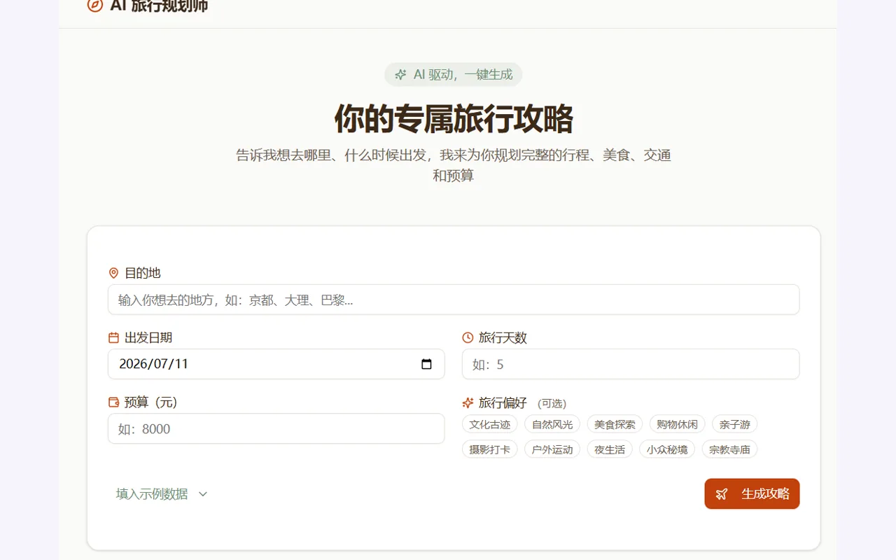
Task: Toggle the 亲子游 preference tag
Action: [x=735, y=424]
